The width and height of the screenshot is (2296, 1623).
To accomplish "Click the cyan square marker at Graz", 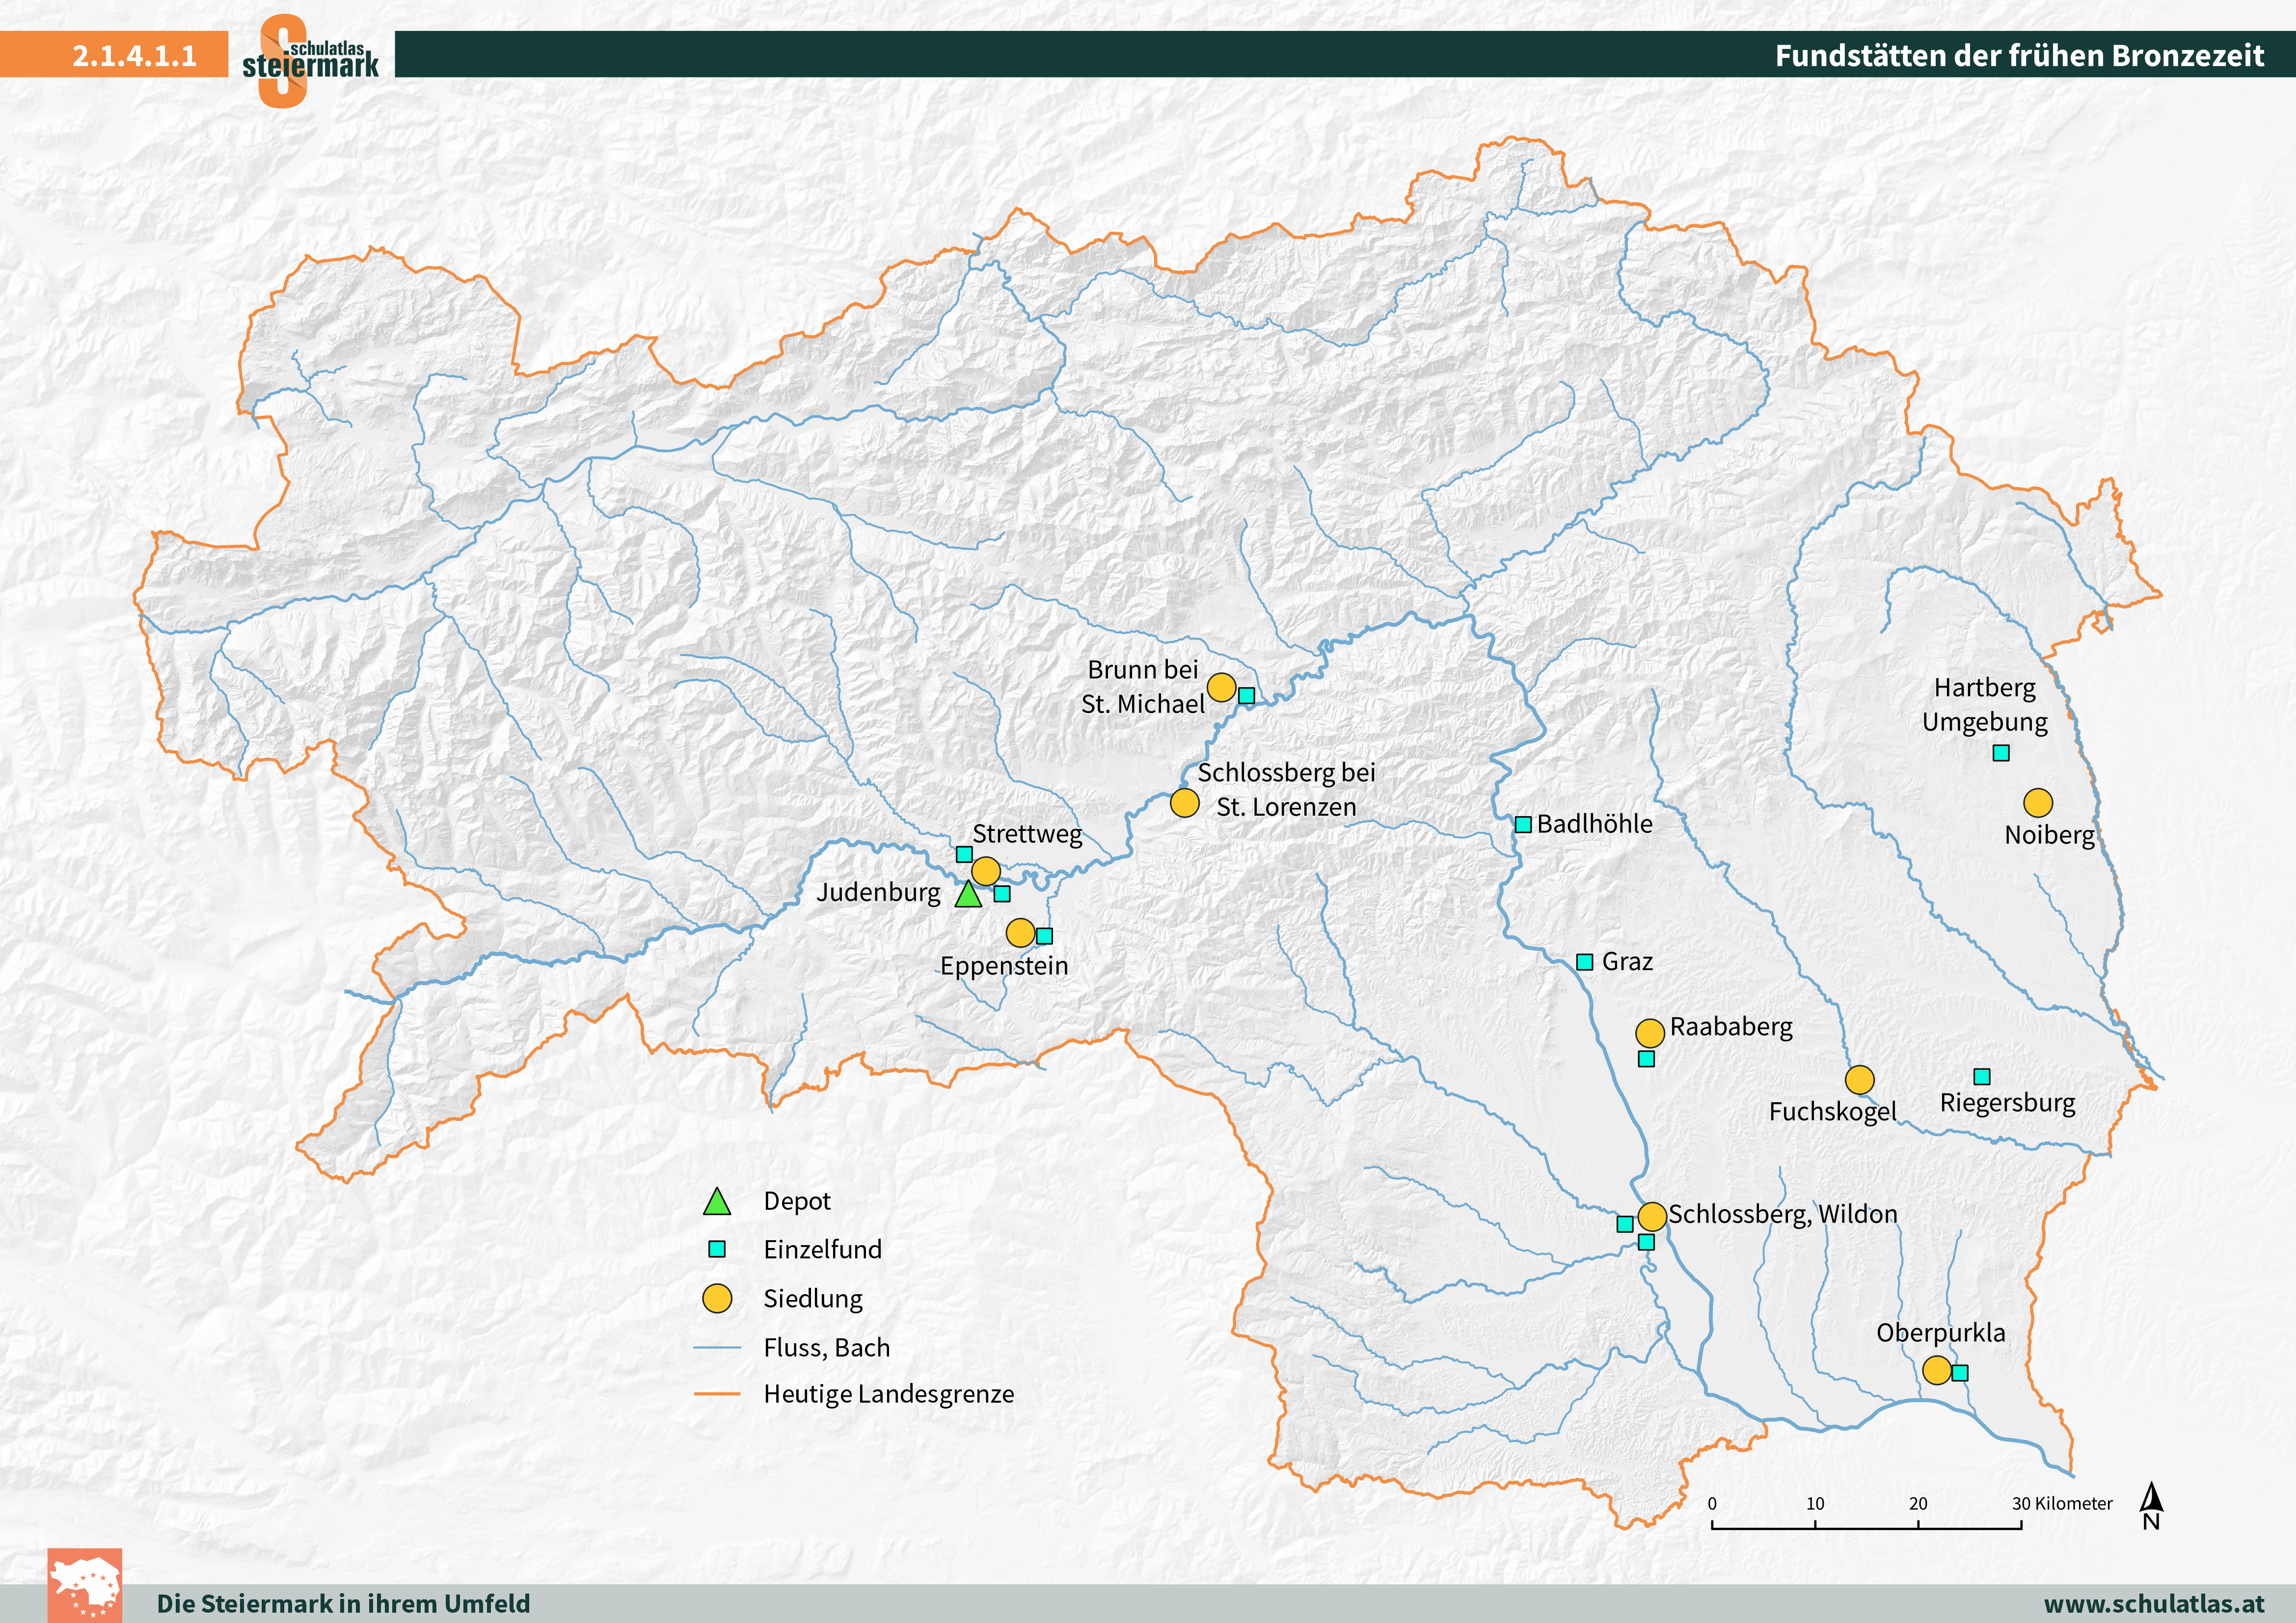I will coord(1584,961).
